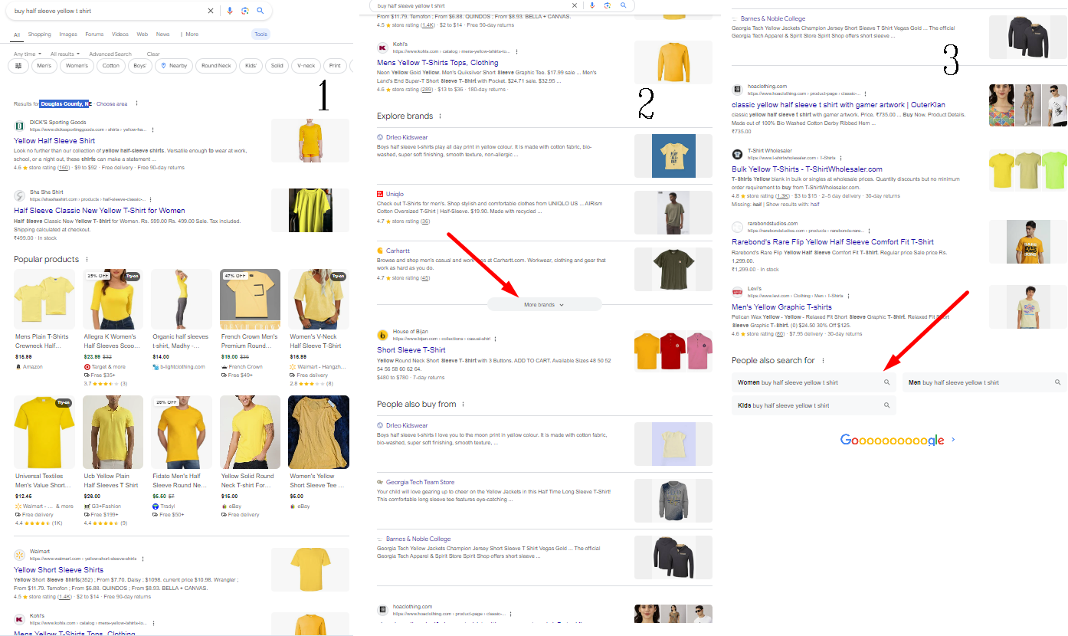This screenshot has height=636, width=1068.
Task: Toggle the Boys' filter chip
Action: click(139, 66)
